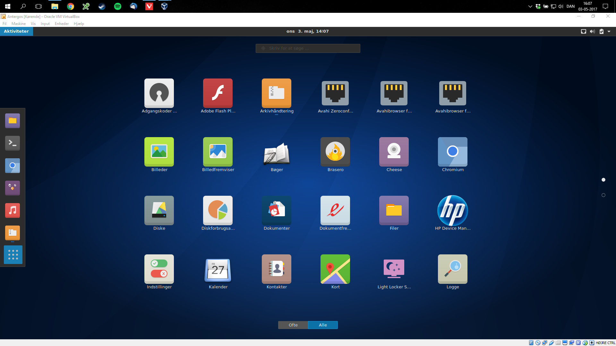Open the VirtualBox Maskine menu
The image size is (616, 346).
(x=19, y=24)
